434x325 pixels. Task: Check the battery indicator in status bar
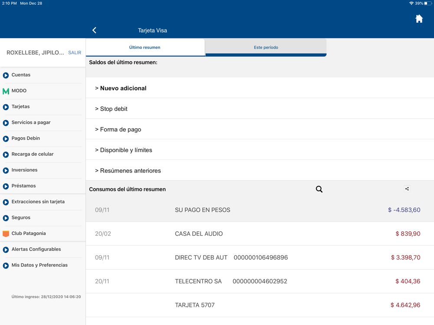click(428, 3)
